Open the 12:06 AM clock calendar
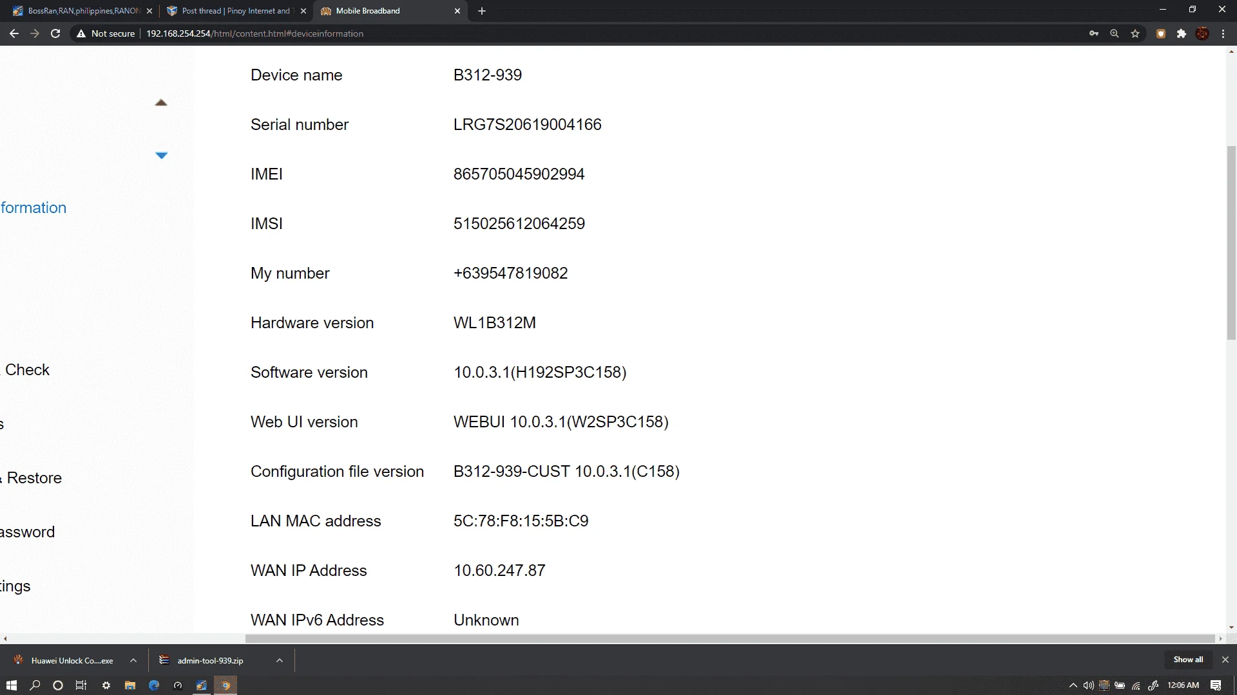1237x695 pixels. point(1184,685)
